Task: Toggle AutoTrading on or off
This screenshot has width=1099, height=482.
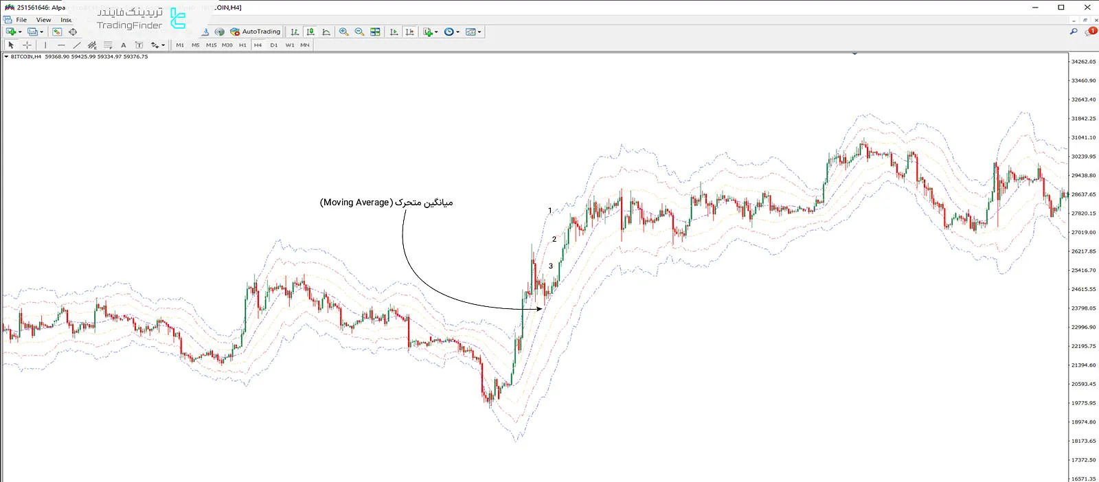Action: tap(256, 32)
